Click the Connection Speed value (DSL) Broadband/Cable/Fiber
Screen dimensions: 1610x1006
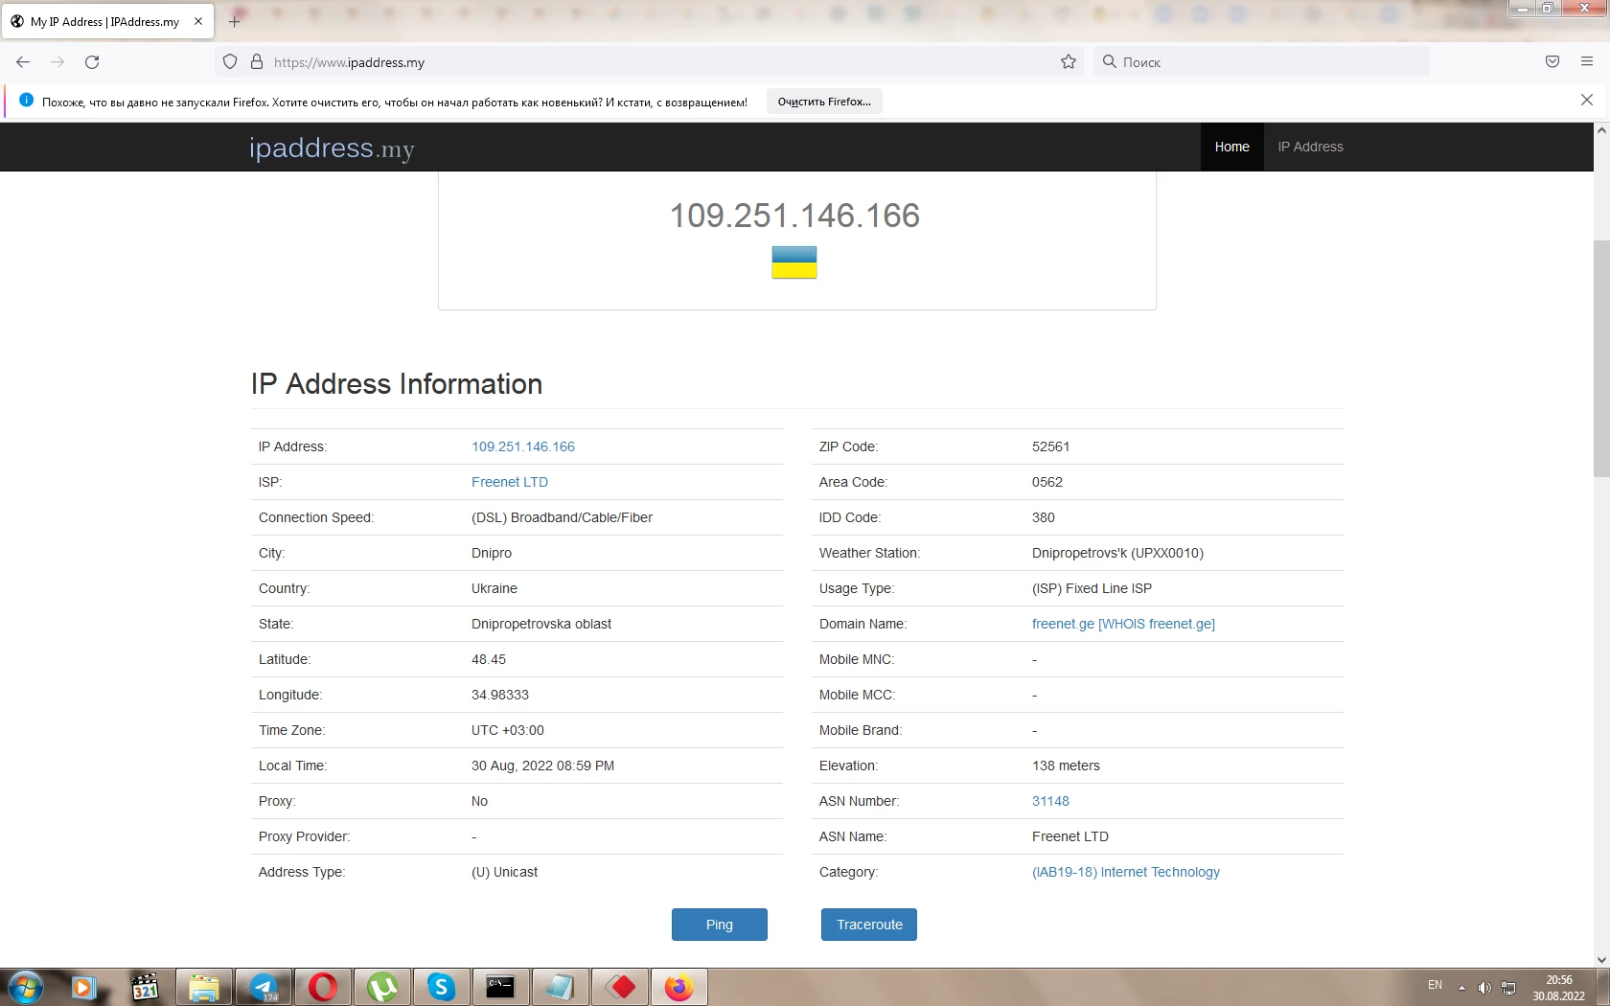(x=562, y=517)
